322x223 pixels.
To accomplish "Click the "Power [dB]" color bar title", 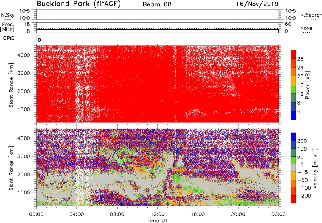I will point(307,85).
